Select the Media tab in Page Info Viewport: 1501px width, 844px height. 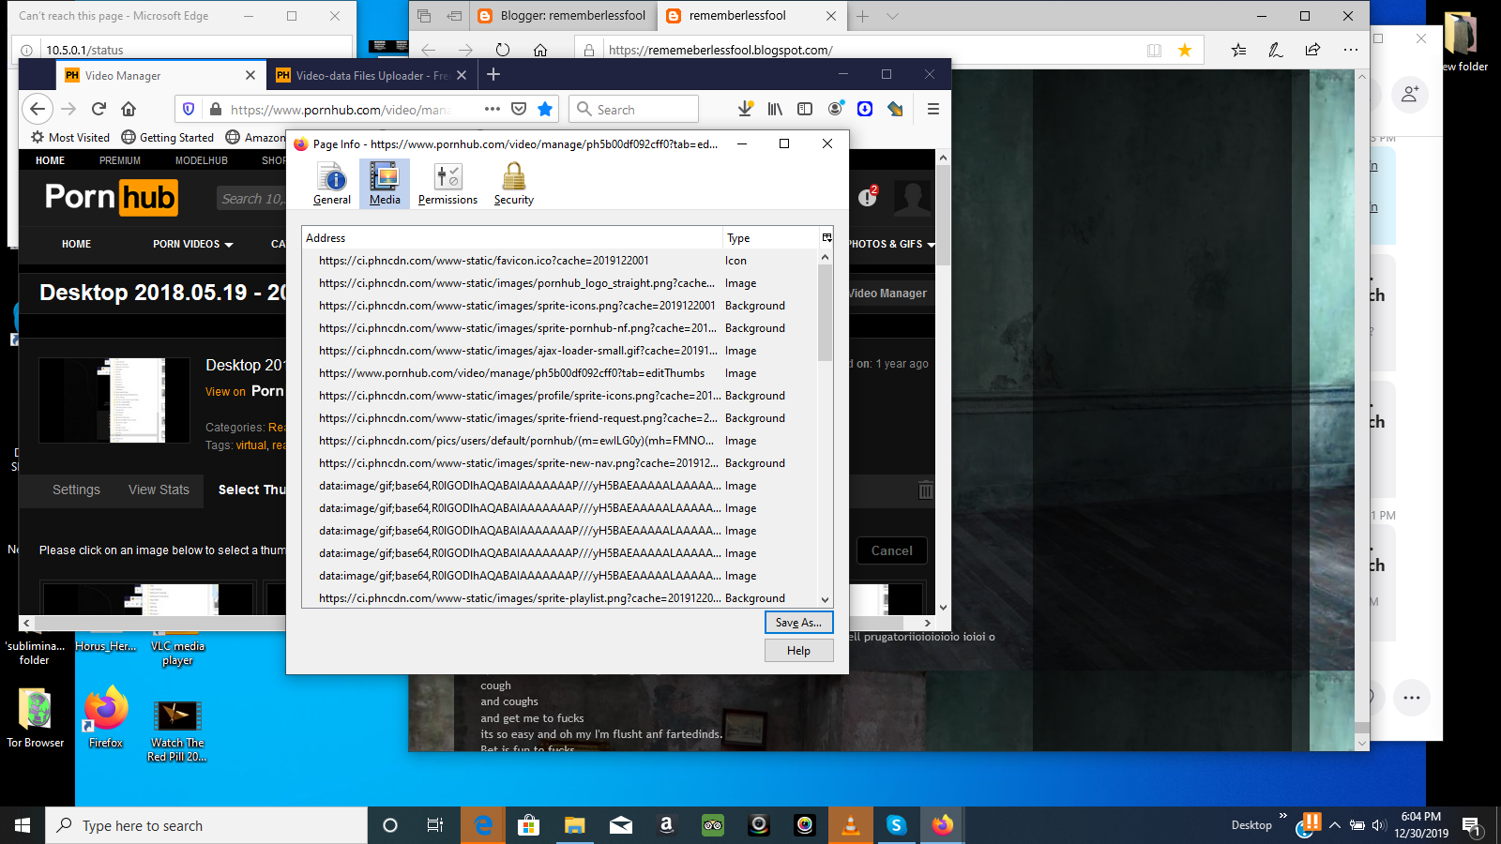pyautogui.click(x=385, y=184)
